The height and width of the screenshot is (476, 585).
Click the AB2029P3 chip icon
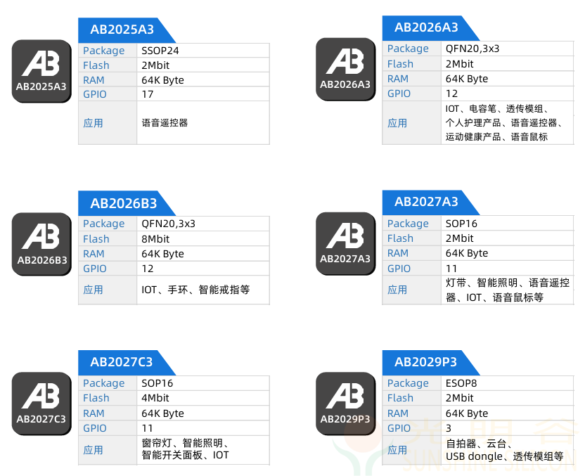(x=345, y=402)
